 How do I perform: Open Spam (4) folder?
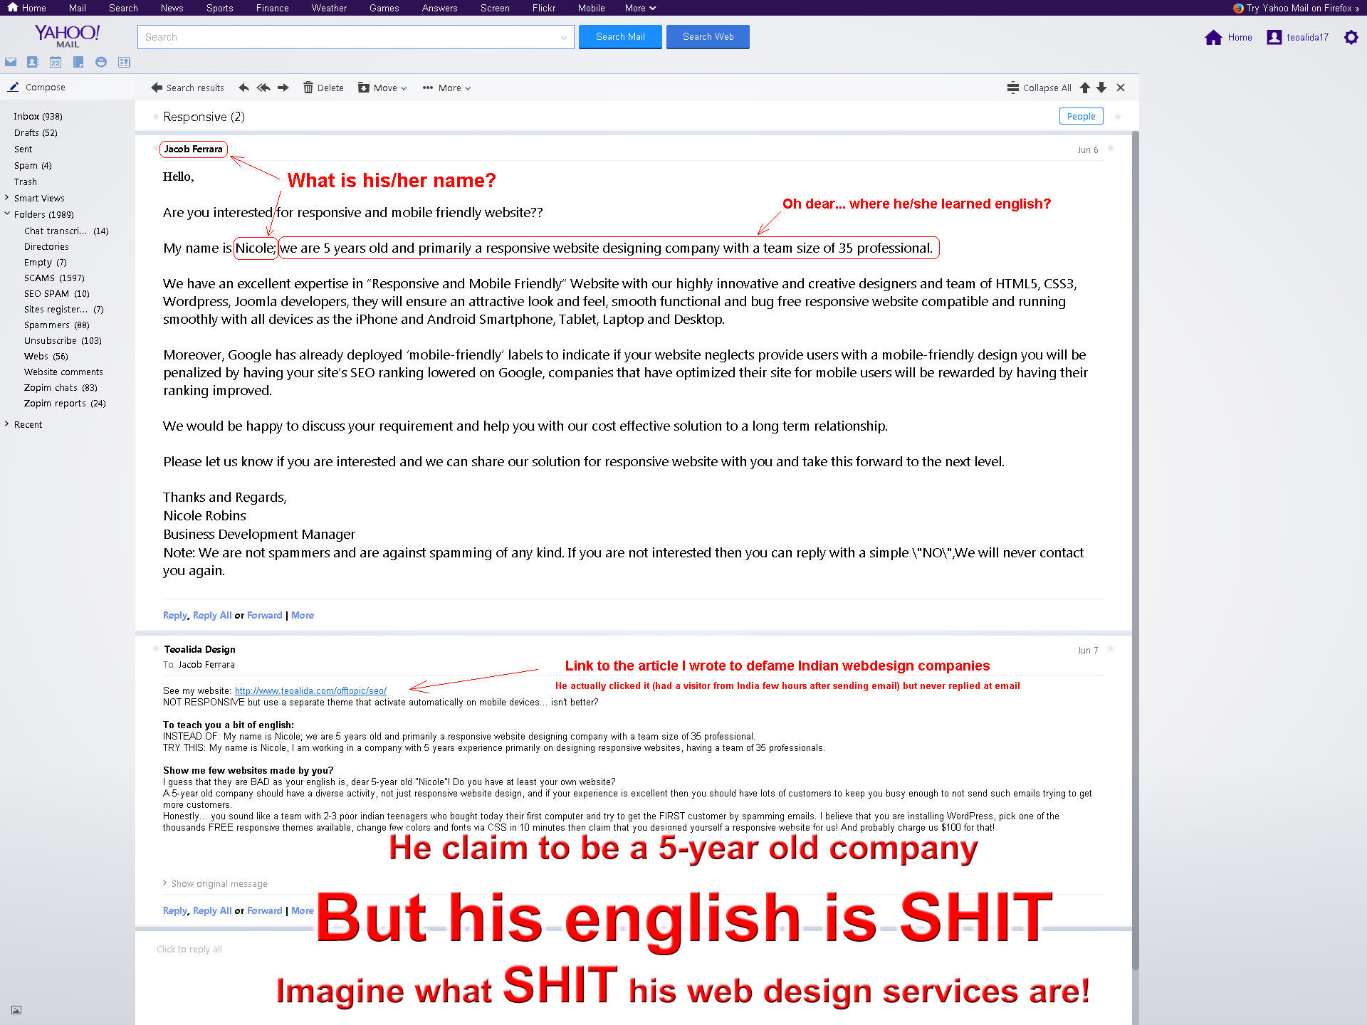tap(33, 165)
